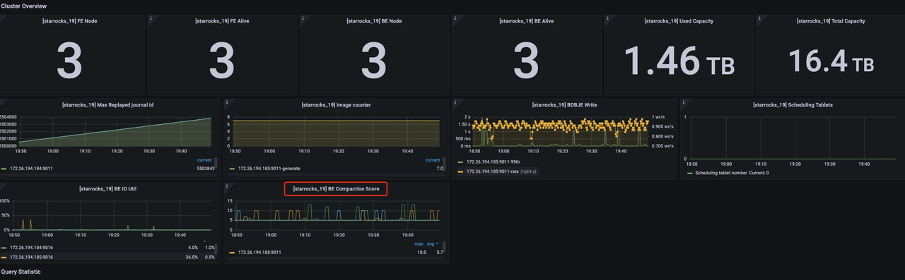
Task: Click info icon on FE Alive panel
Action: pyautogui.click(x=151, y=18)
